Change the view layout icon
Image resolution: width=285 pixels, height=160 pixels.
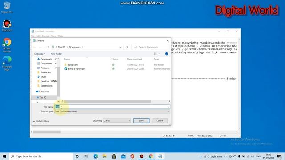click(x=155, y=54)
